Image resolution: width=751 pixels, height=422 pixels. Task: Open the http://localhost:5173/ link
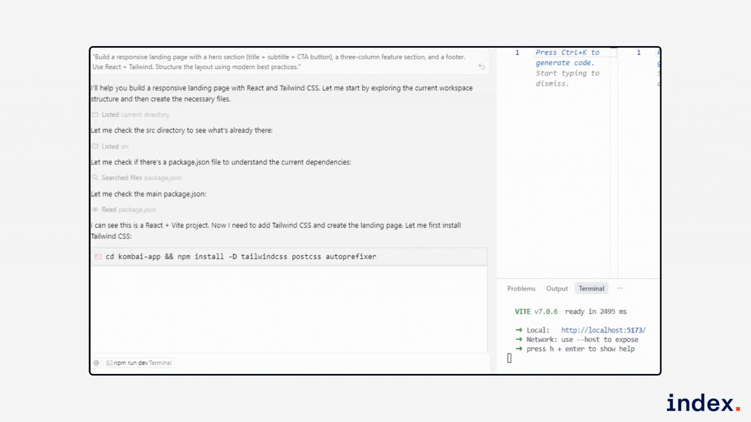603,330
